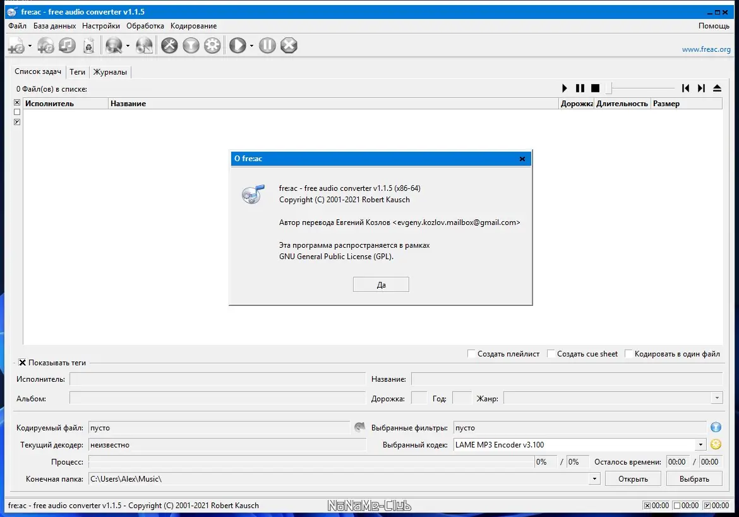Click the CD-note icon in the about dialog
The width and height of the screenshot is (739, 517).
[253, 194]
